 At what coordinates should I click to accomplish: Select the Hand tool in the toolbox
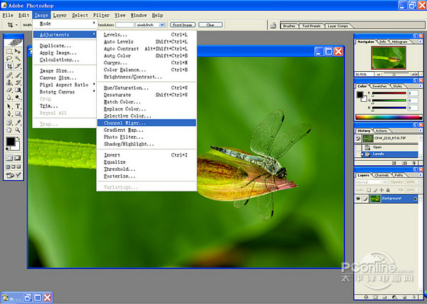(9, 130)
